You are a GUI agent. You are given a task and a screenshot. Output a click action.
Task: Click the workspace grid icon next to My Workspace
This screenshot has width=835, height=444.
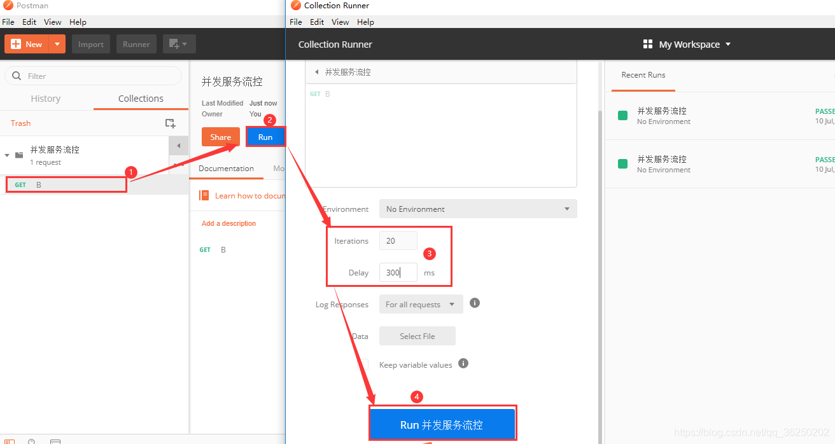[648, 44]
